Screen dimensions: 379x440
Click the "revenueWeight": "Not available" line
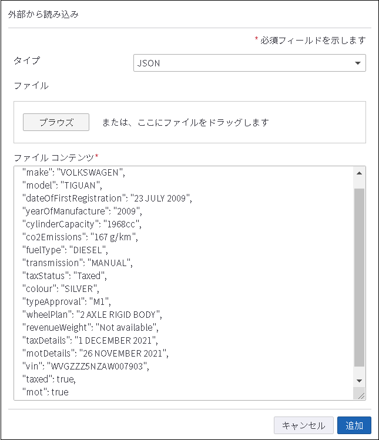90,327
